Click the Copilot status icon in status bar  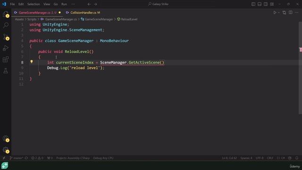(x=290, y=158)
